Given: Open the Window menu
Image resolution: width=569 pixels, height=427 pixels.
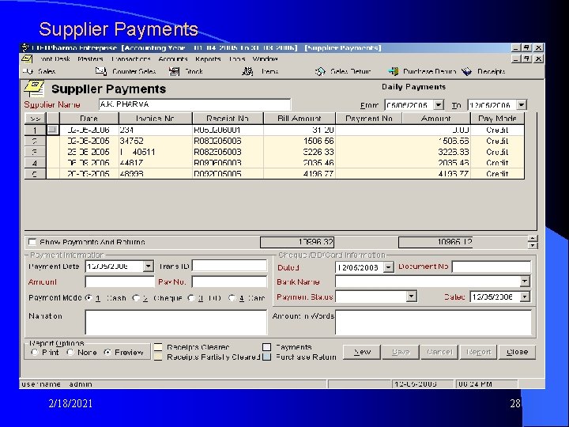Looking at the screenshot, I should click(x=266, y=59).
